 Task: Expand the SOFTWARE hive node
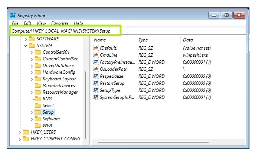tap(26, 39)
